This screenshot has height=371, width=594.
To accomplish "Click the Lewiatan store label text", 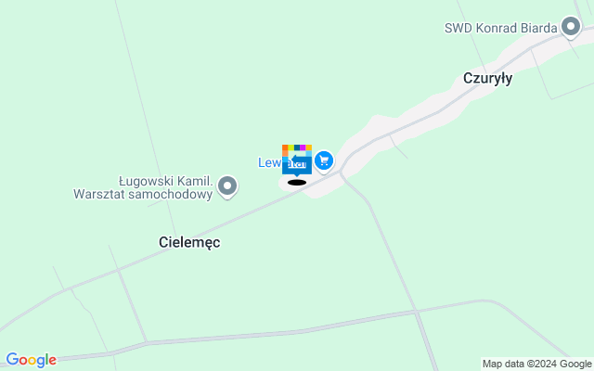I will [282, 163].
